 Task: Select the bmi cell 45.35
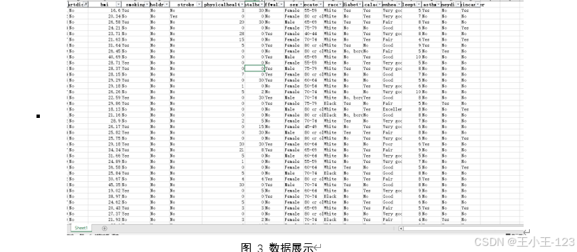[105, 185]
